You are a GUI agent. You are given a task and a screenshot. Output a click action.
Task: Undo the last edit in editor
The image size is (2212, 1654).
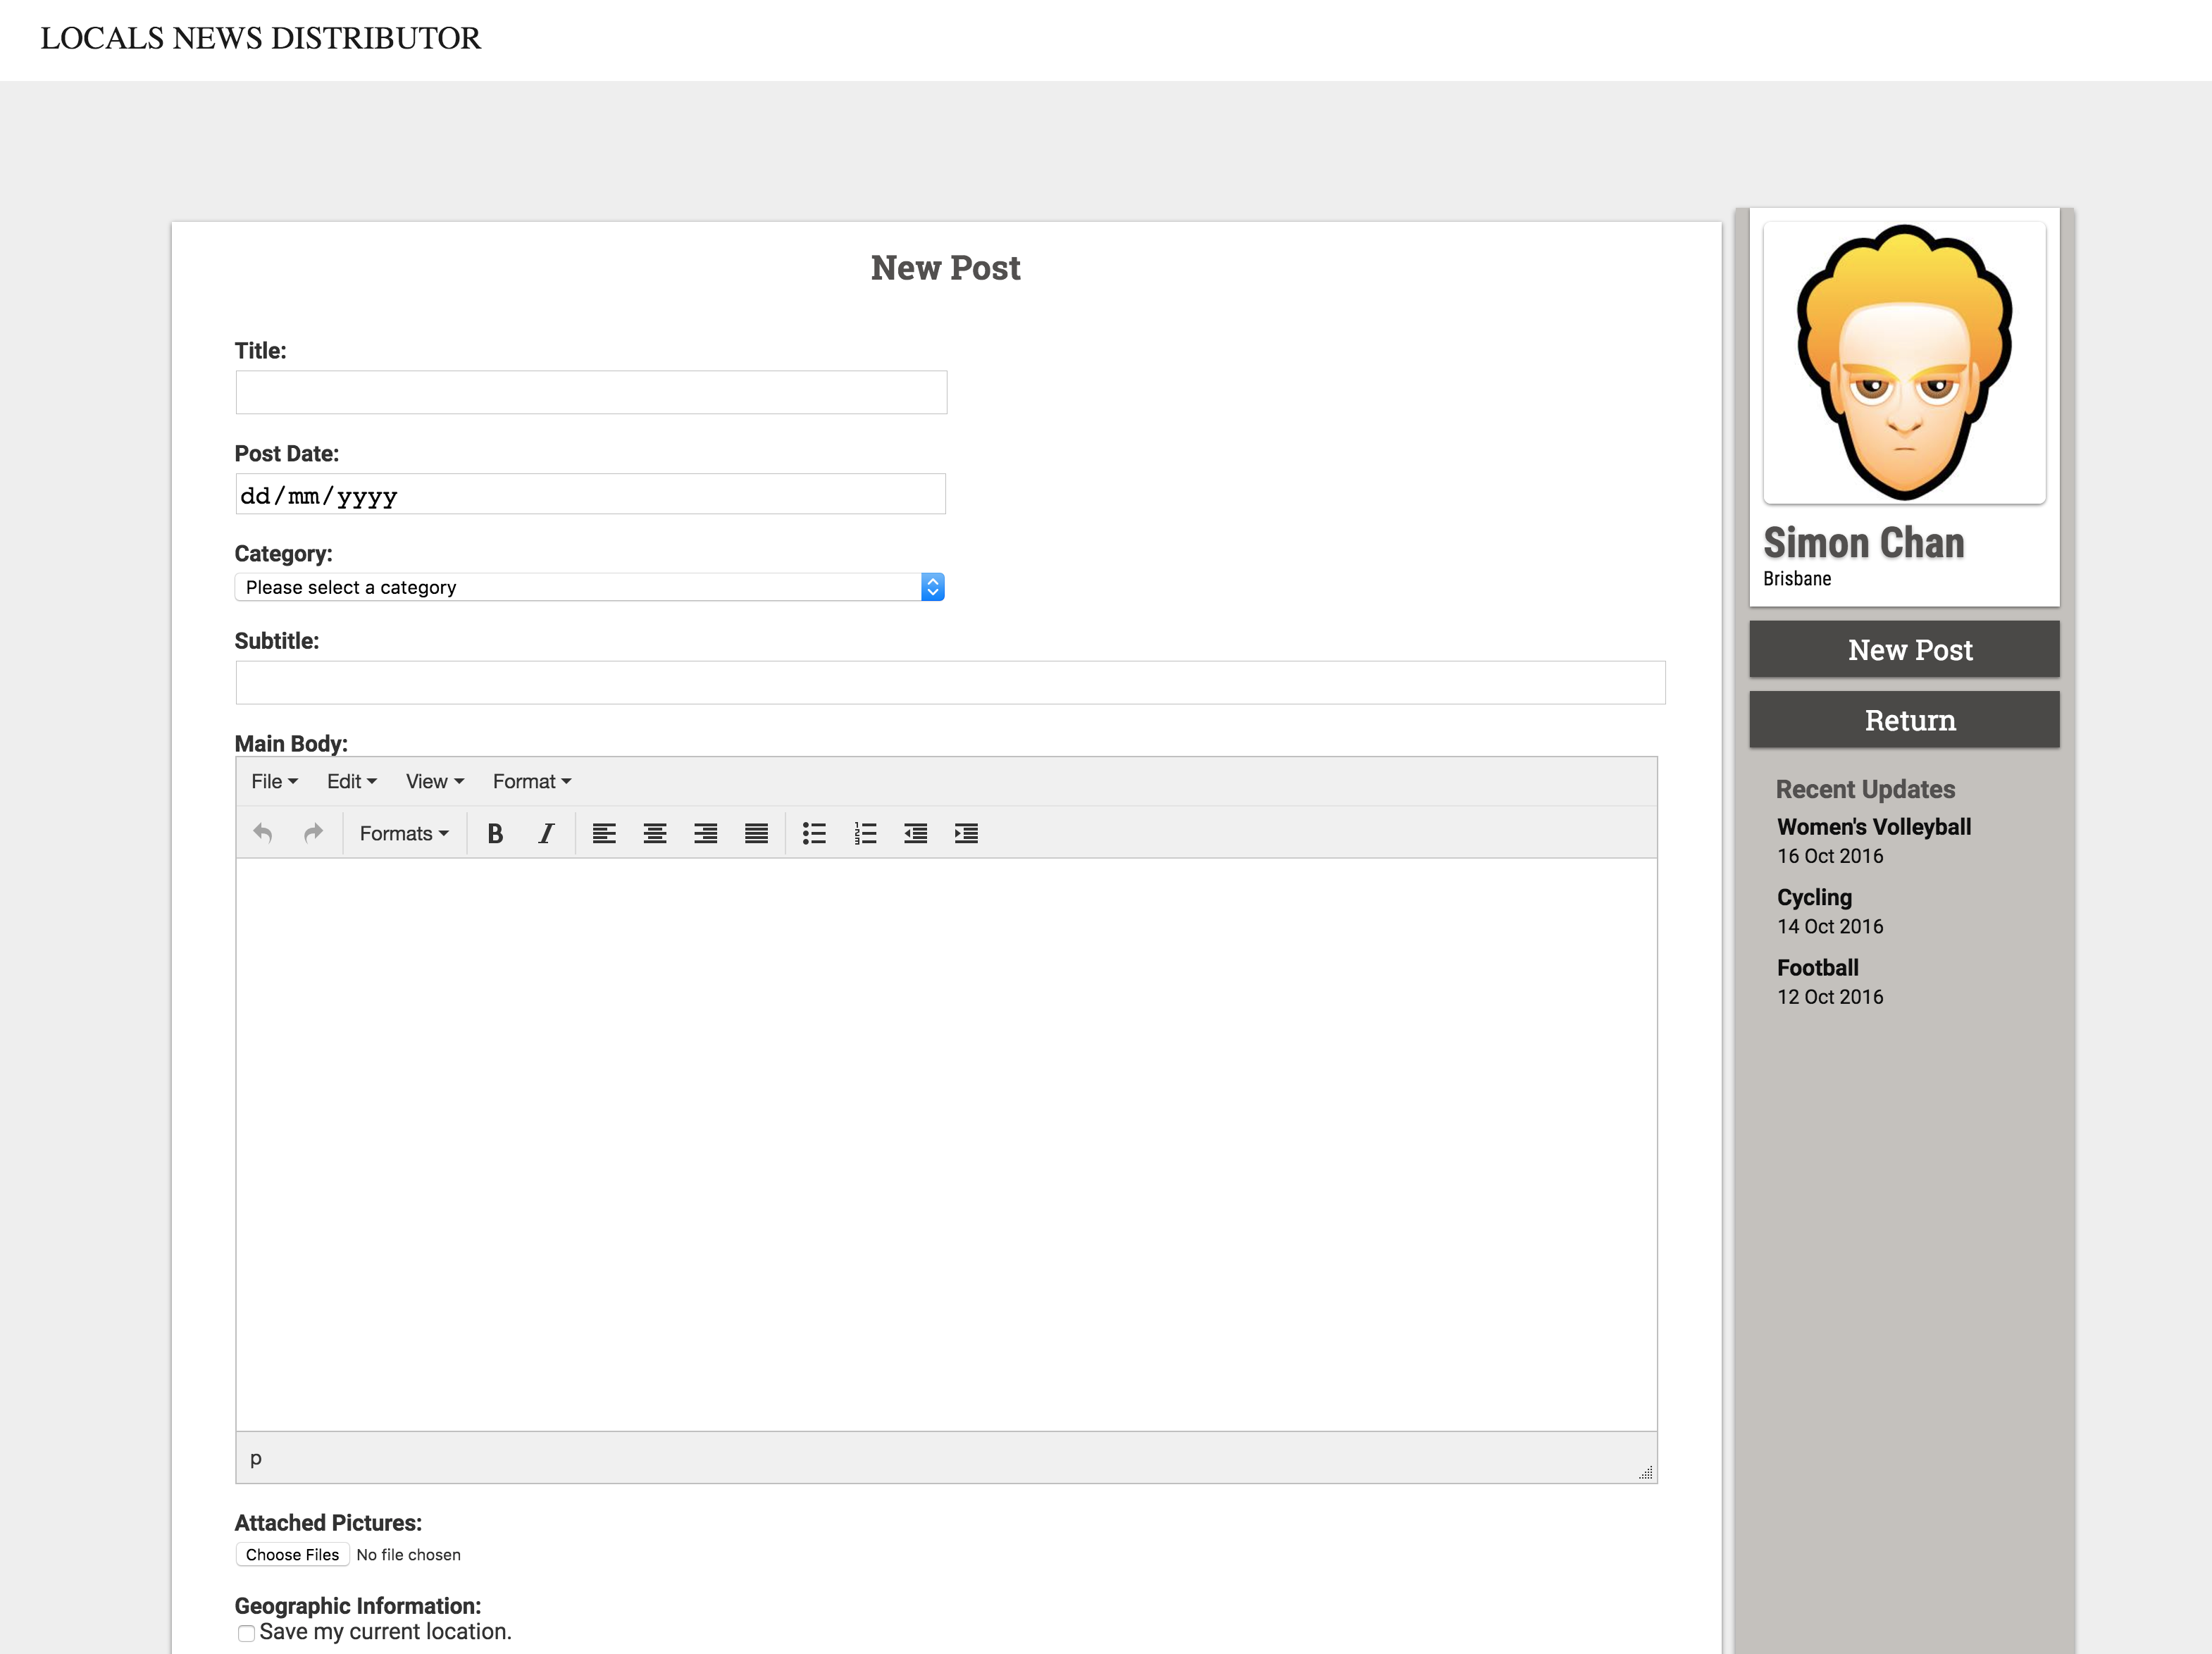click(x=263, y=833)
